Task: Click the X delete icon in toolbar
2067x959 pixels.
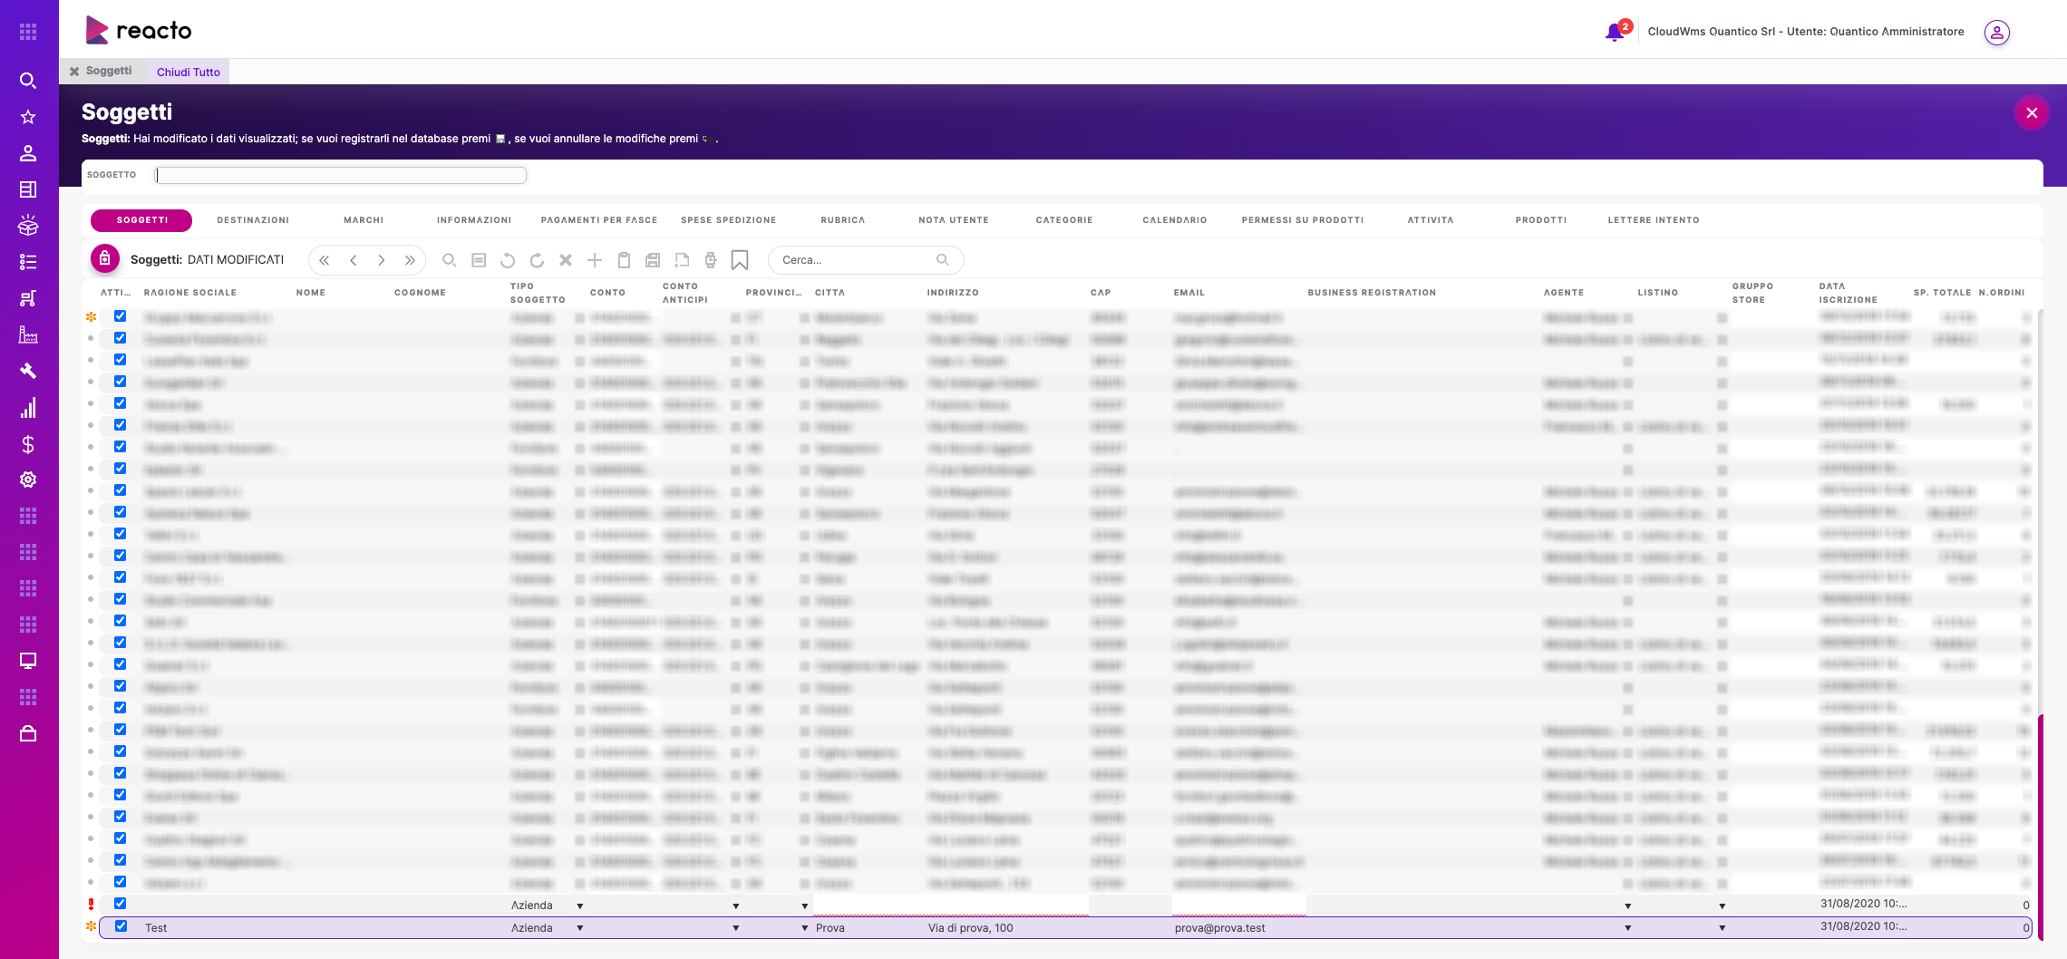Action: click(566, 260)
